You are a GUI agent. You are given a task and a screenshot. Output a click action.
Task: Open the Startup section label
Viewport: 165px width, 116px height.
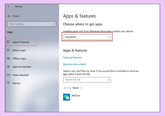(x=16, y=83)
